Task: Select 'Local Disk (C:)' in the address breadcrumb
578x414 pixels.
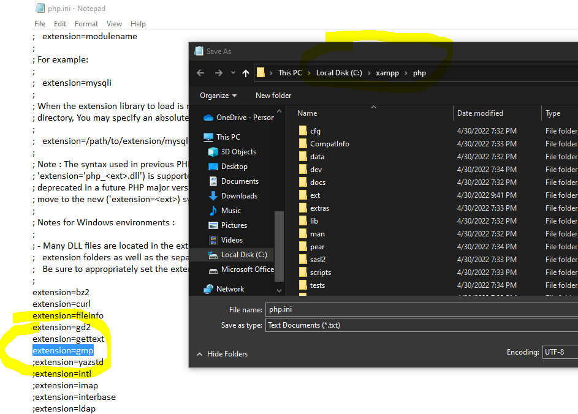Action: coord(339,73)
